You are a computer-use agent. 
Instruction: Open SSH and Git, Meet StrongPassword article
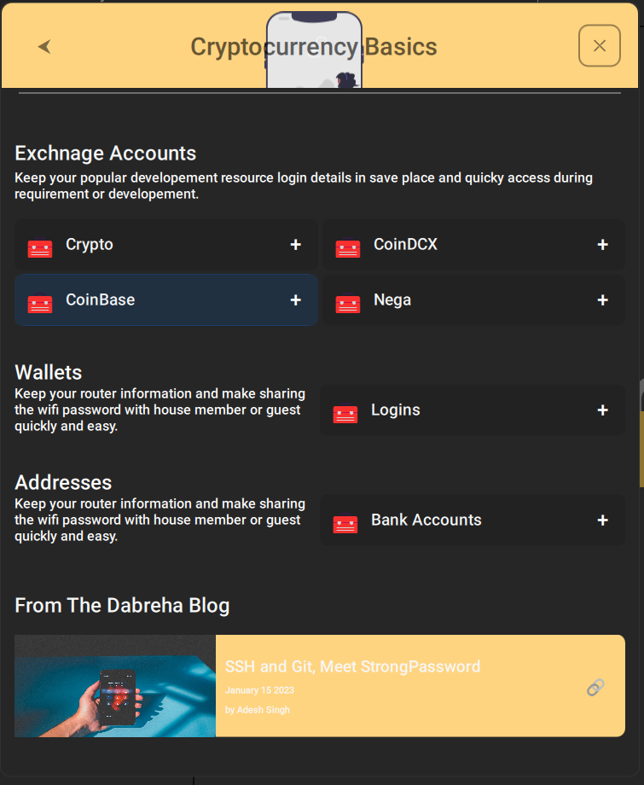click(352, 666)
